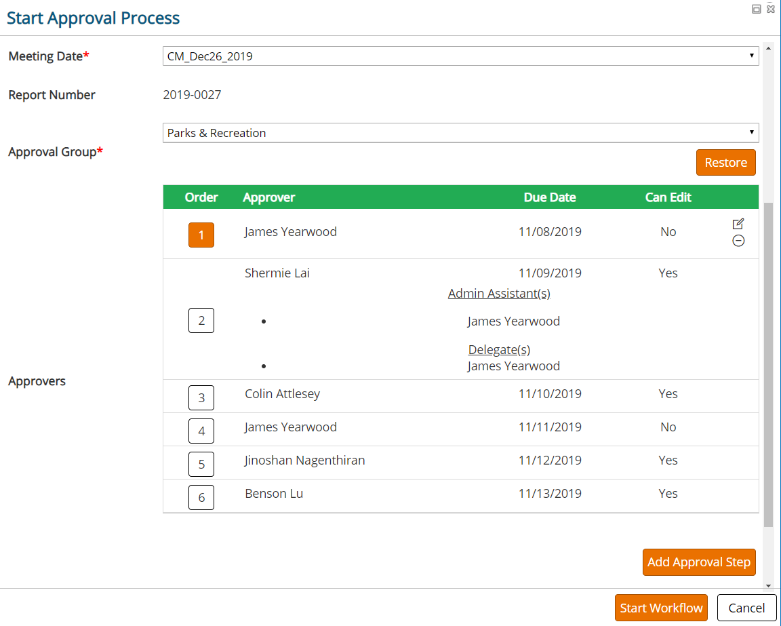Click Can Edit value for Benson Lu
This screenshot has height=626, width=781.
click(x=668, y=494)
